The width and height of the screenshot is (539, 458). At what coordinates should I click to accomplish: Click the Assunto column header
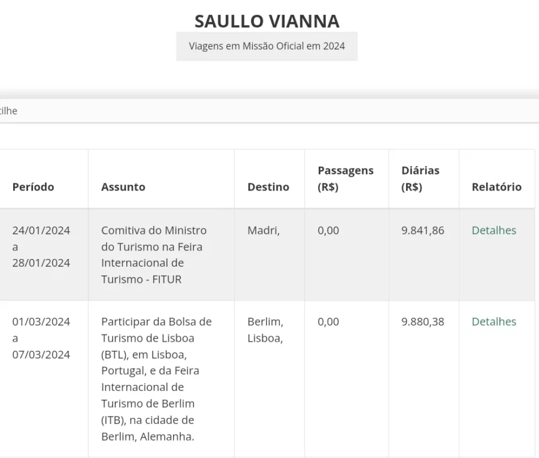point(123,187)
